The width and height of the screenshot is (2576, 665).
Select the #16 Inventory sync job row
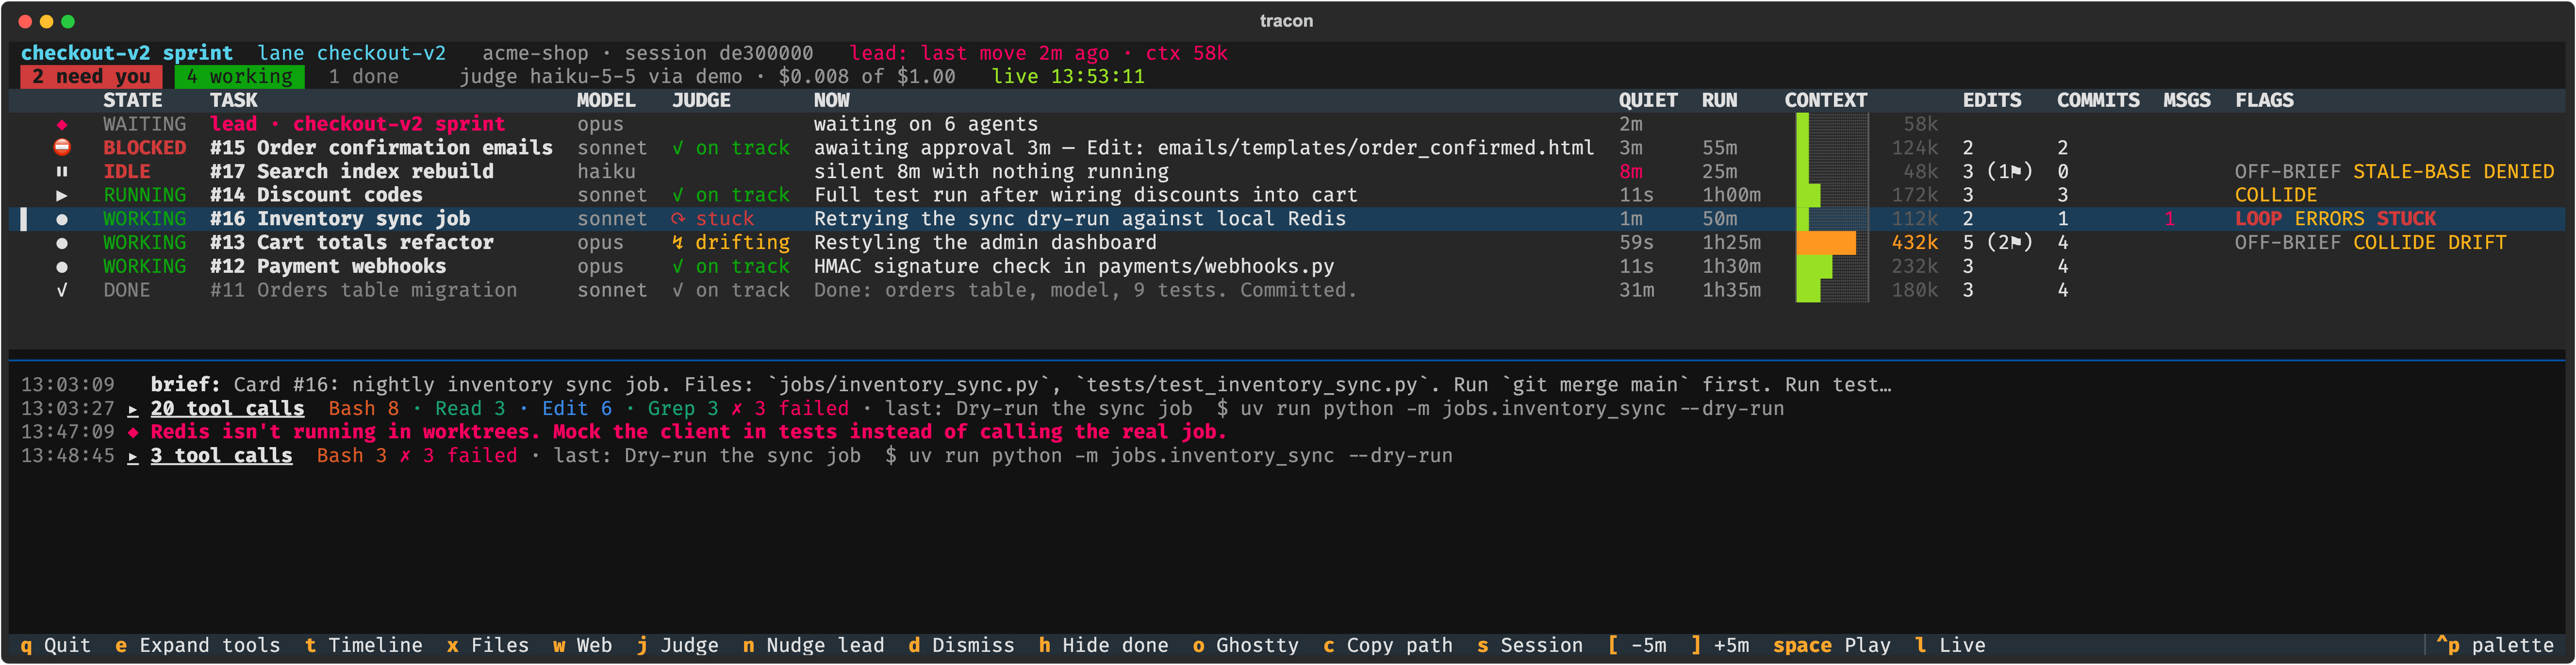pyautogui.click(x=1288, y=219)
